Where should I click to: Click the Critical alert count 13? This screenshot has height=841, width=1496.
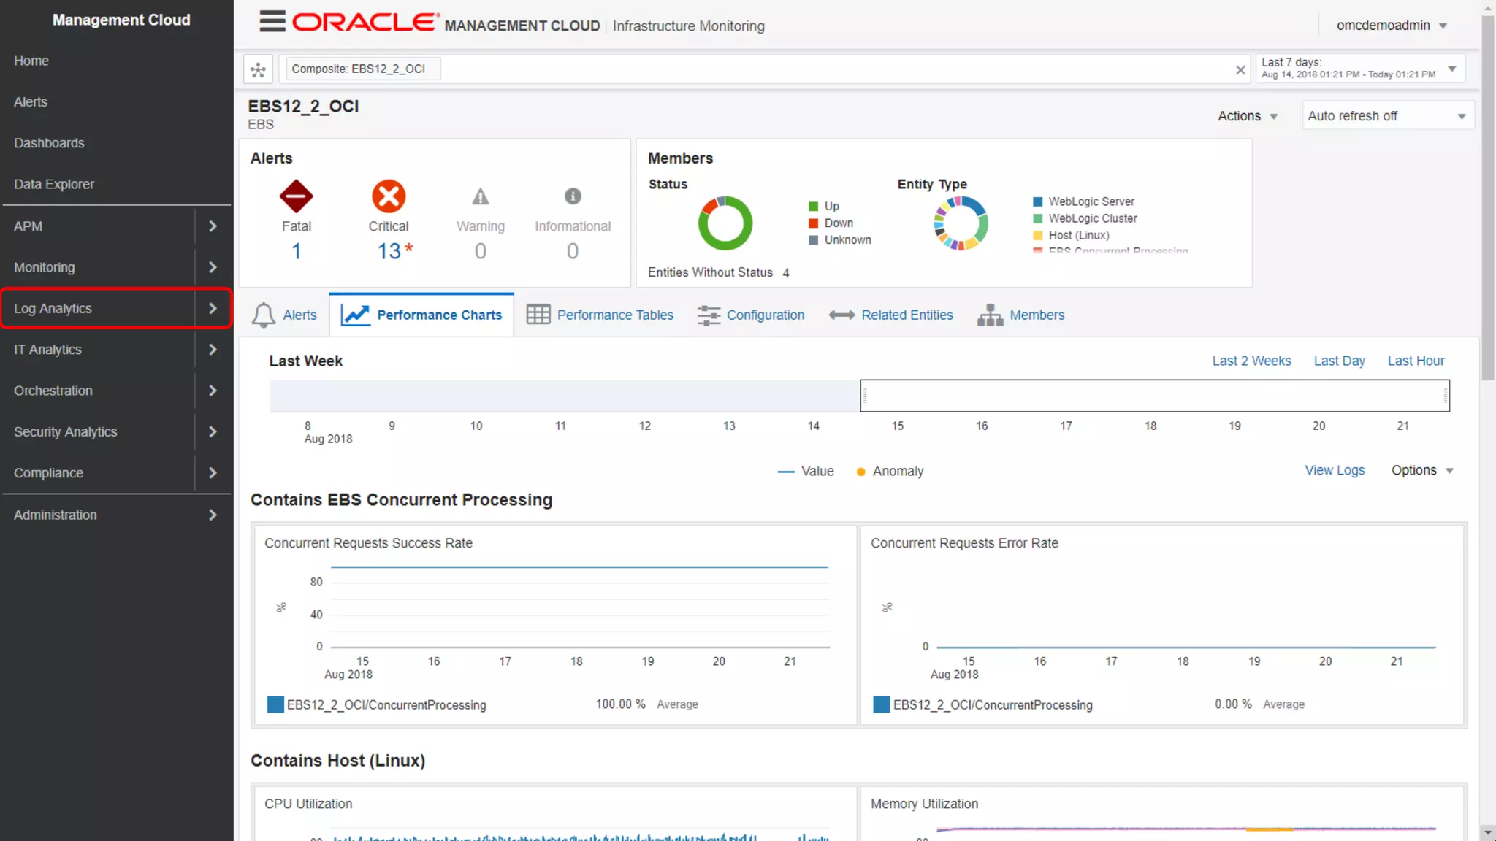click(389, 251)
